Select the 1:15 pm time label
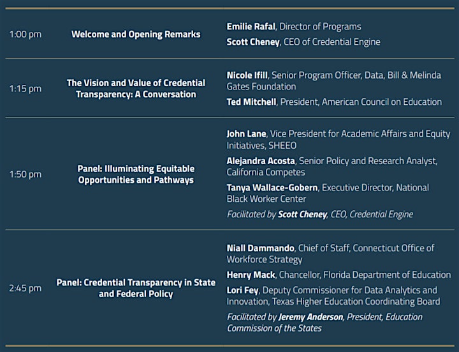 [25, 89]
